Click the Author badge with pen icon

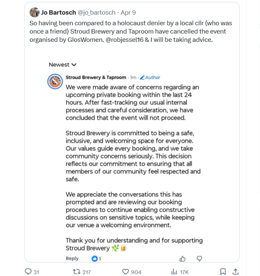click(150, 77)
